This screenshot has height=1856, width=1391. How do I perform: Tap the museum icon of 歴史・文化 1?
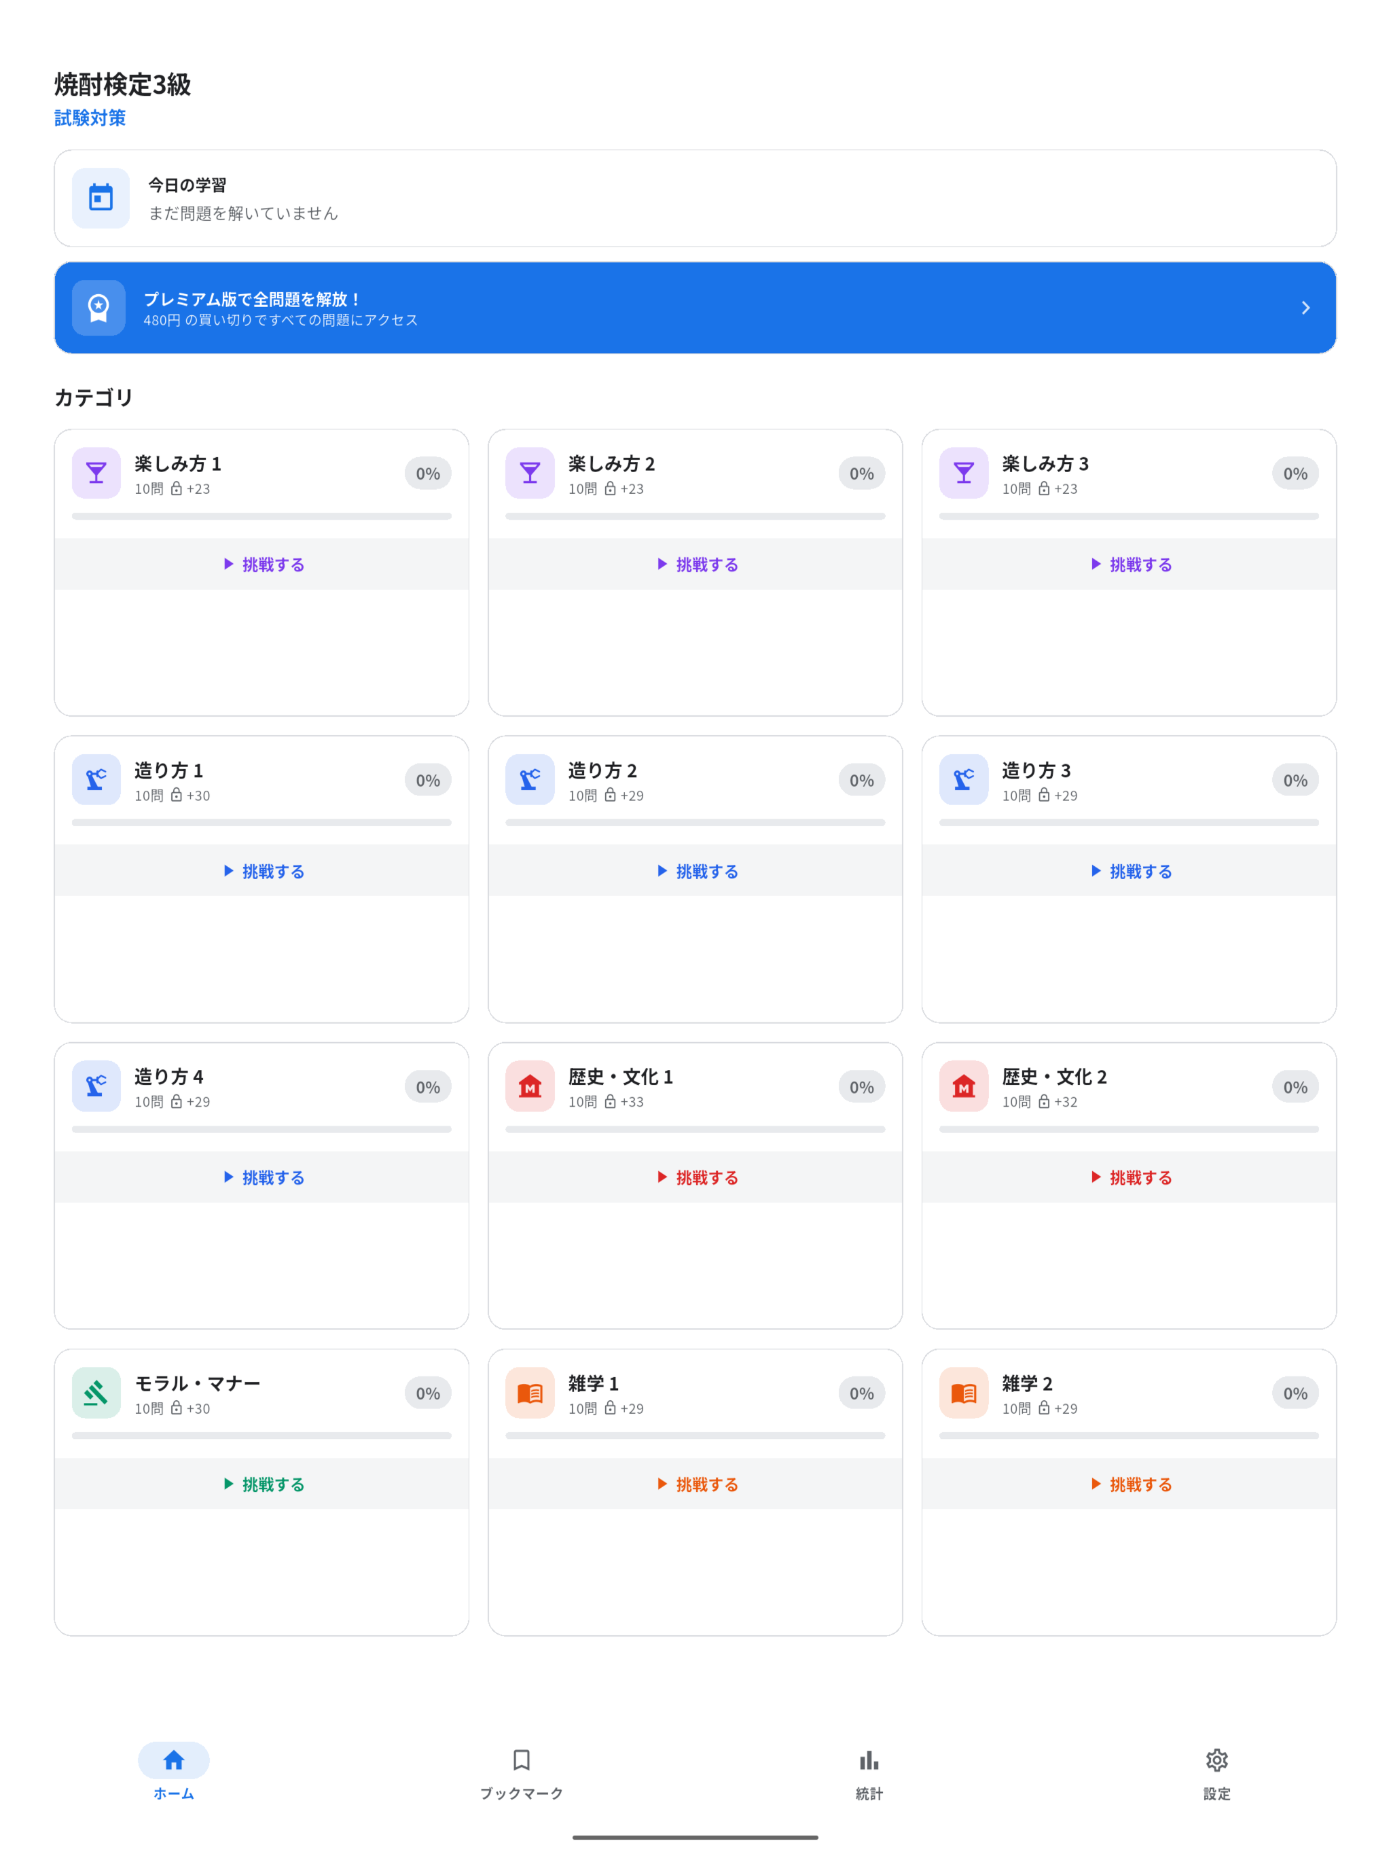coord(530,1086)
